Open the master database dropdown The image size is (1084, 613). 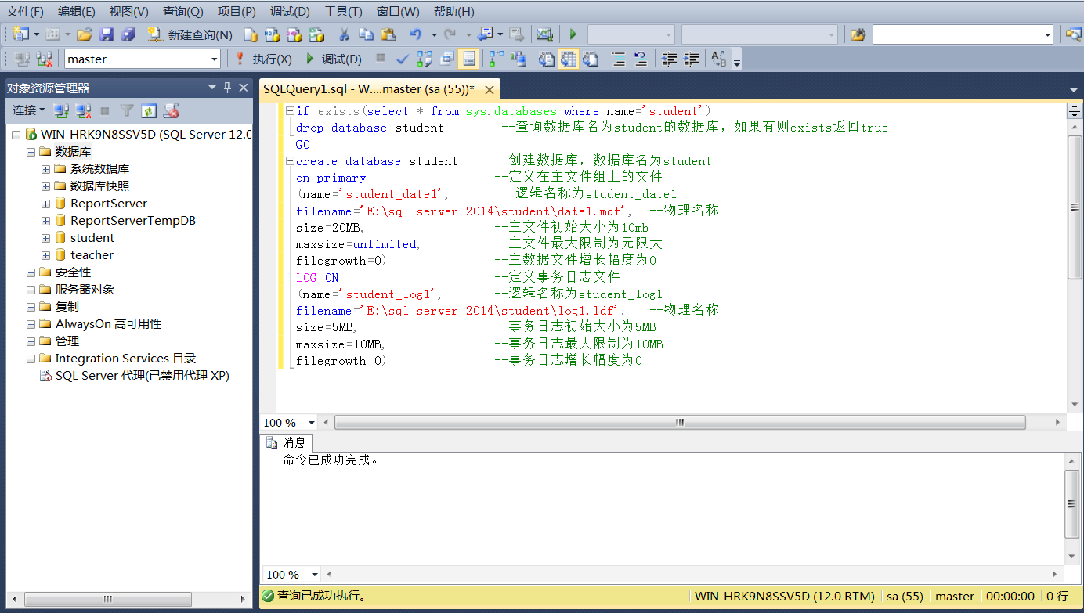[215, 58]
